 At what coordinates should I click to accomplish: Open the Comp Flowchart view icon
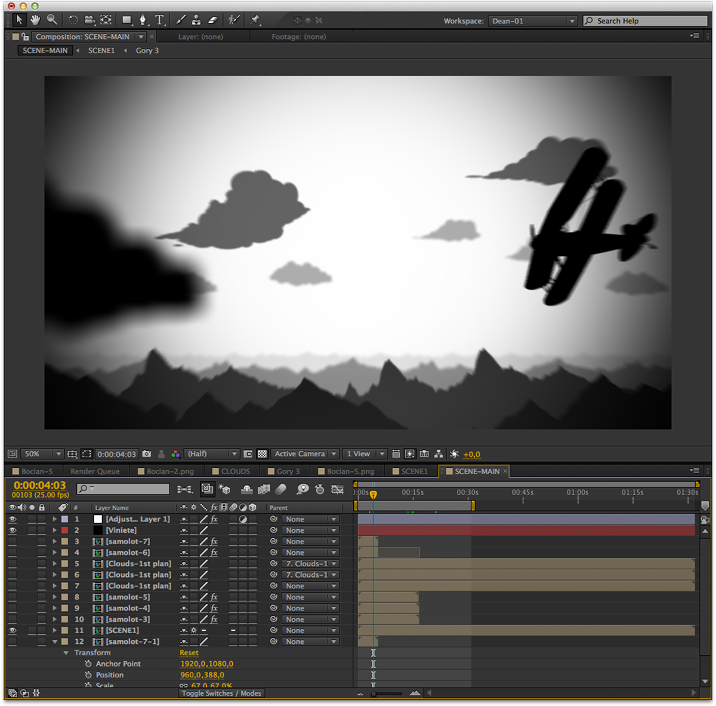[439, 454]
